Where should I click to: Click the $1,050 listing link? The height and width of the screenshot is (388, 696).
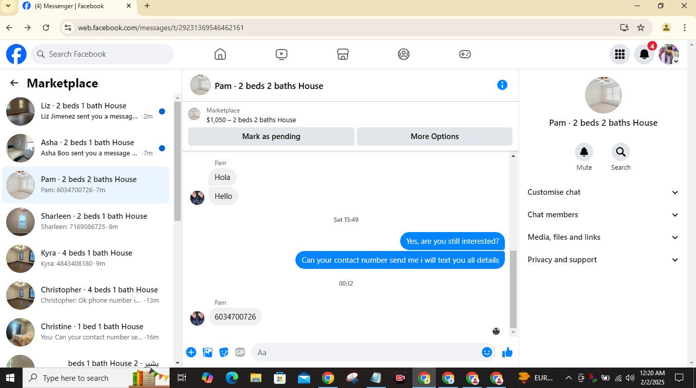251,120
